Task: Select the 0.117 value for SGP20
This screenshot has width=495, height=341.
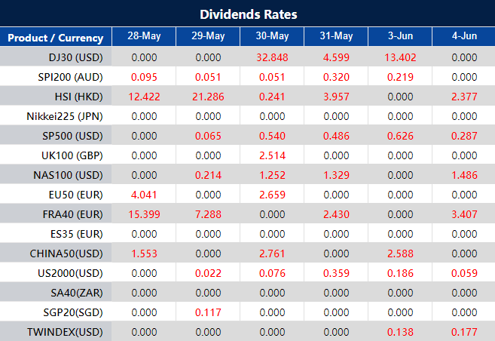Action: pyautogui.click(x=208, y=312)
